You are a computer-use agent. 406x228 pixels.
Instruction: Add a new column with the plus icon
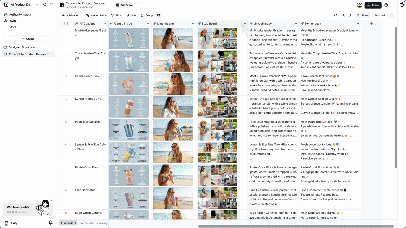click(x=372, y=24)
